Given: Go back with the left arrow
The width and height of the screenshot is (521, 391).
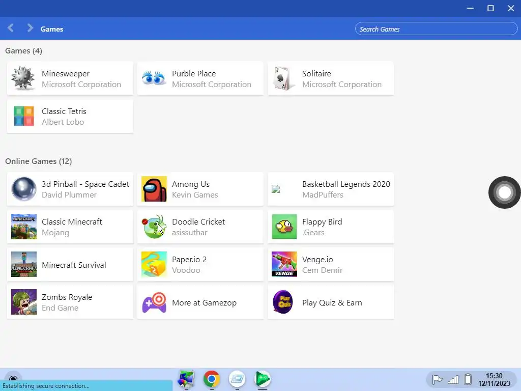Looking at the screenshot, I should [x=10, y=28].
